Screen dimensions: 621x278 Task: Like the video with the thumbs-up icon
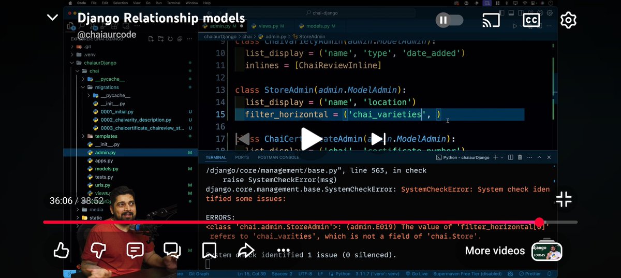point(62,251)
